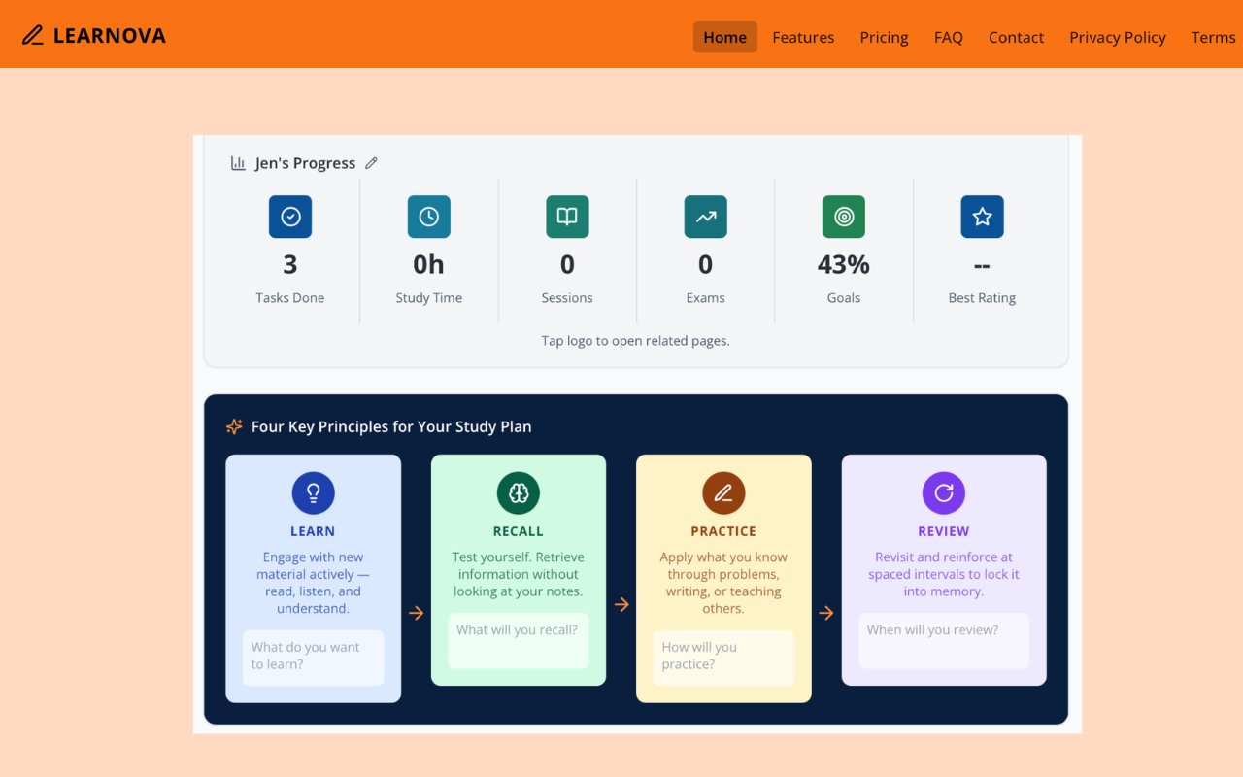Click the 'LEARN' card title
1243x777 pixels.
[x=313, y=531]
